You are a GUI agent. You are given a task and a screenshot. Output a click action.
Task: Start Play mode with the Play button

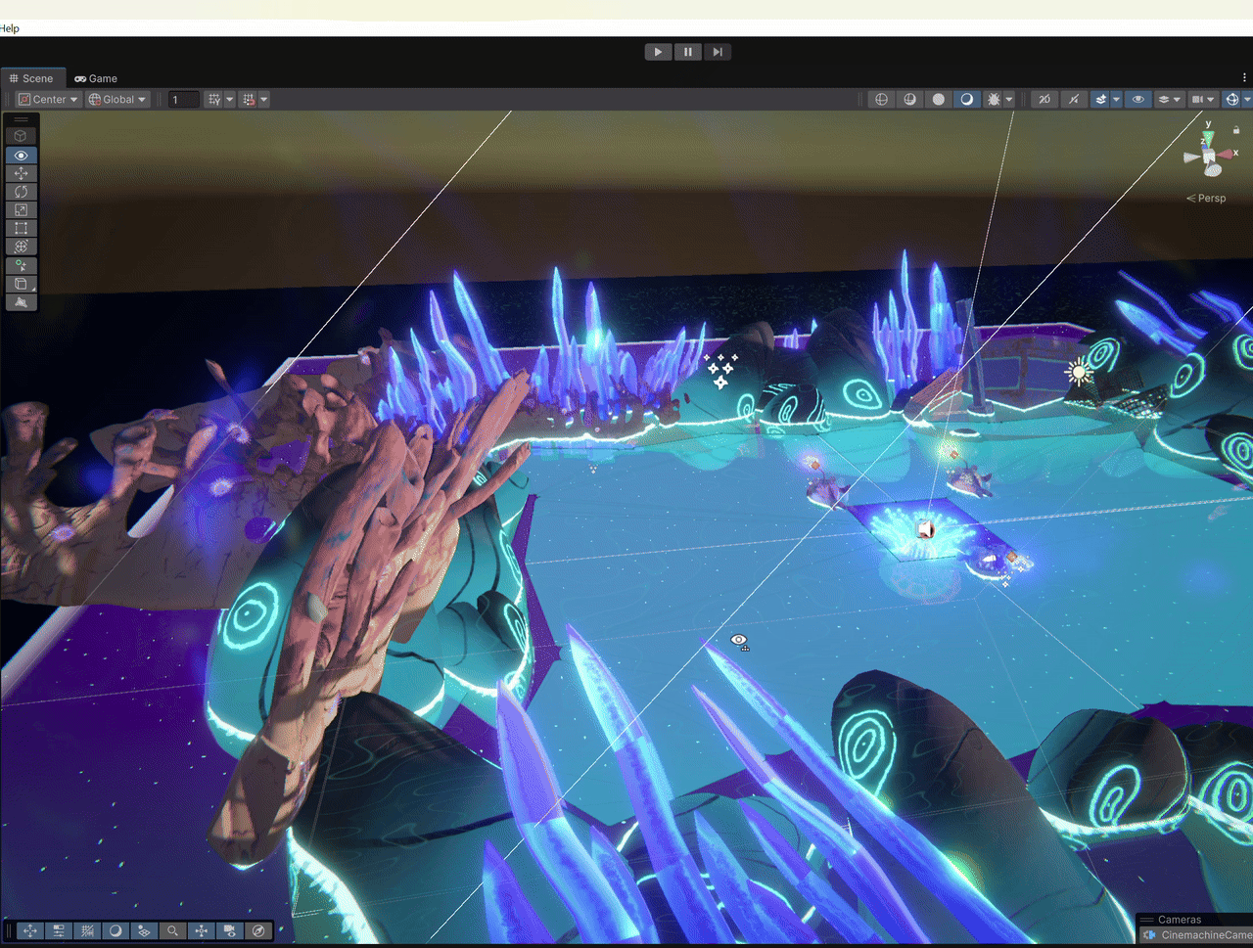click(x=658, y=52)
